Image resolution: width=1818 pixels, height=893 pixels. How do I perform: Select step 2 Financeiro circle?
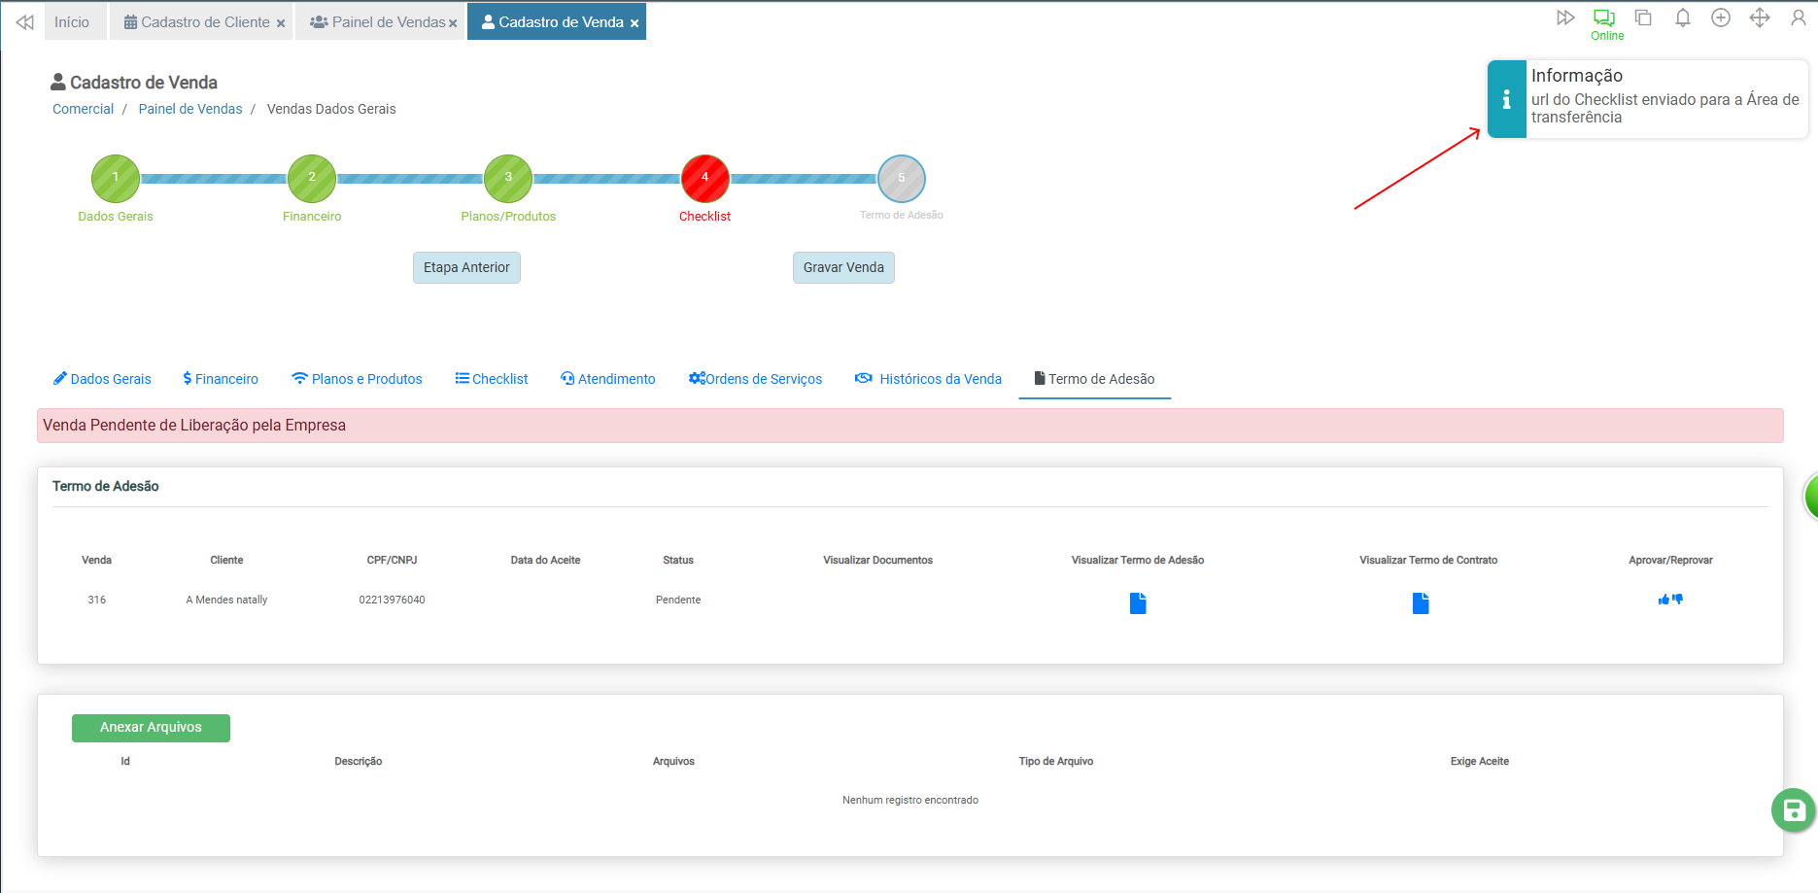(x=312, y=178)
